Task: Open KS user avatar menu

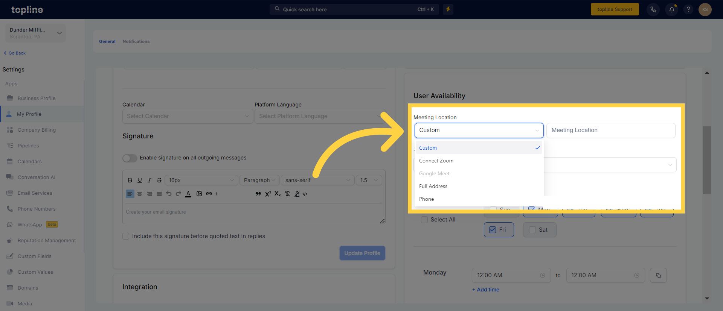Action: pos(705,9)
